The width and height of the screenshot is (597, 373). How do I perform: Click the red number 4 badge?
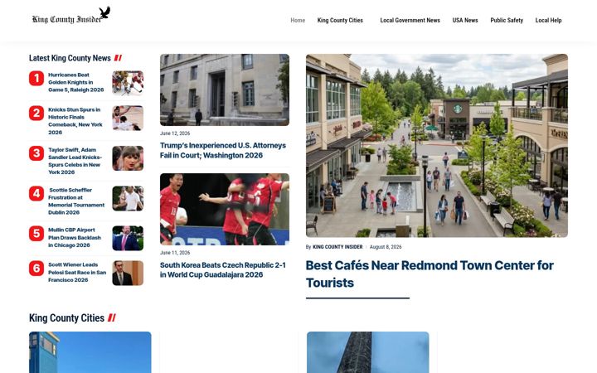pyautogui.click(x=36, y=193)
